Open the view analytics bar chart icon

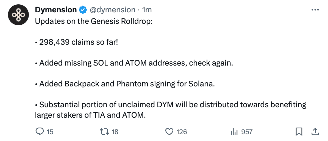pyautogui.click(x=234, y=132)
